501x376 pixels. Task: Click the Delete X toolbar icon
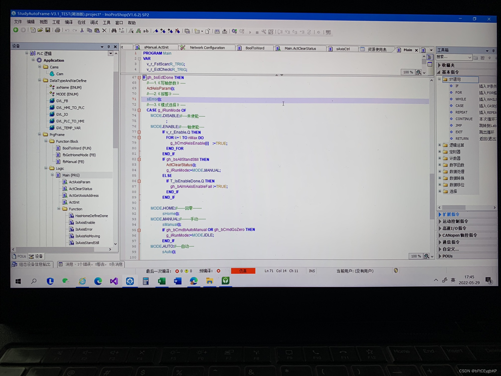click(104, 31)
